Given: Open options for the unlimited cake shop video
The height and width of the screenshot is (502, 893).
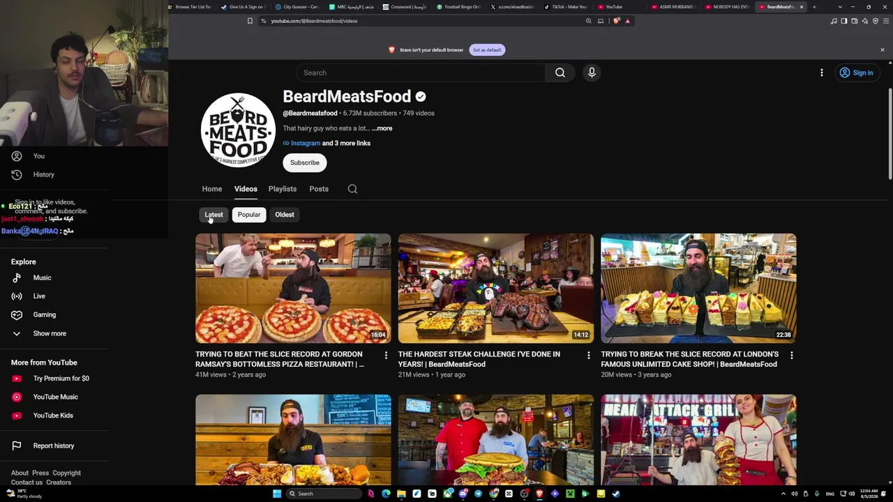Looking at the screenshot, I should (791, 356).
